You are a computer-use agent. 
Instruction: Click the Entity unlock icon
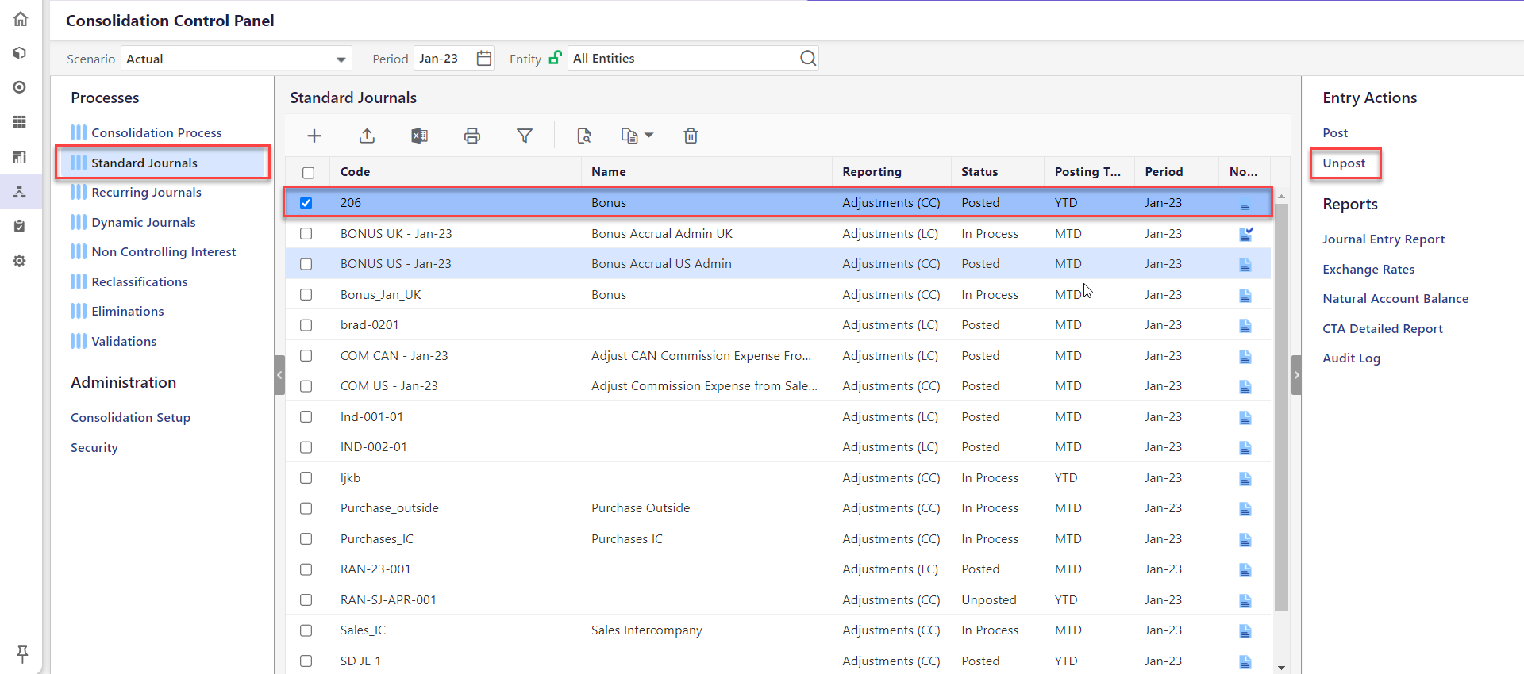pos(556,58)
